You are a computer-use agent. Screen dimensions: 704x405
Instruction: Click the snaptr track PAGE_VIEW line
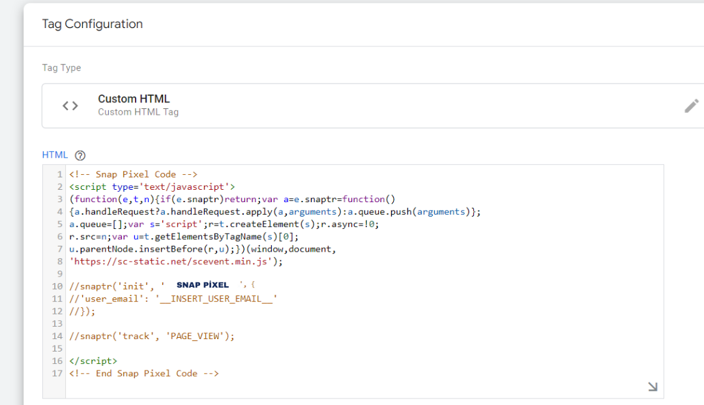(152, 336)
